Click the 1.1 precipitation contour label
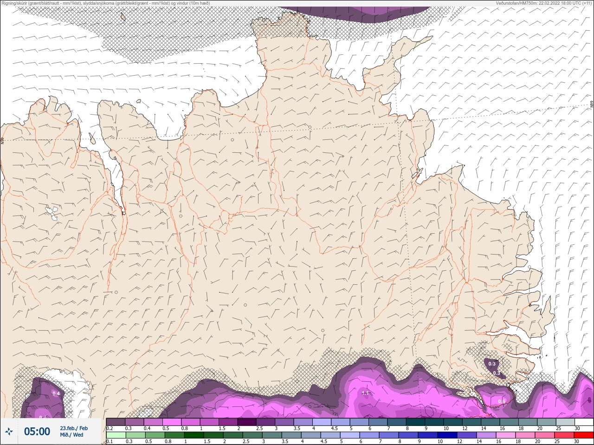594x445 pixels. (x=365, y=393)
